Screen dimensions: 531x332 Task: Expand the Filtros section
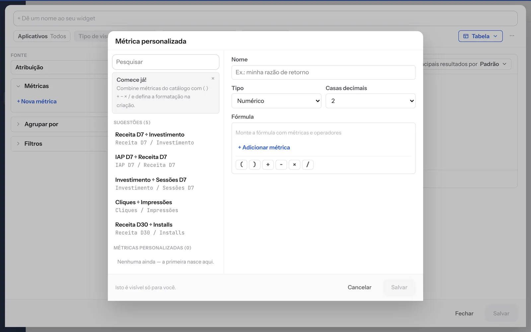click(18, 144)
